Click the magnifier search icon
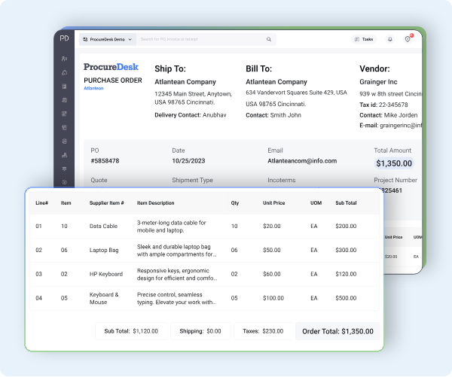The width and height of the screenshot is (452, 377). tap(269, 39)
